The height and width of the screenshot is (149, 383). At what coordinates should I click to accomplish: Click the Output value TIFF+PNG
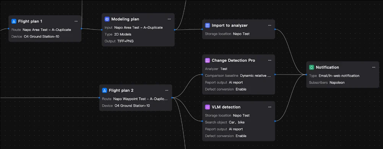click(125, 41)
